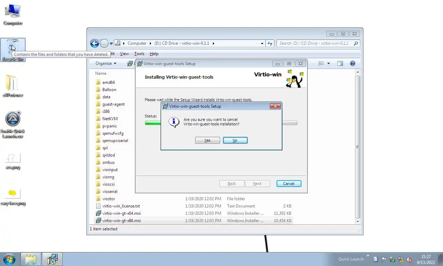Select the ass.png desktop file
This screenshot has width=443, height=266.
click(x=13, y=161)
